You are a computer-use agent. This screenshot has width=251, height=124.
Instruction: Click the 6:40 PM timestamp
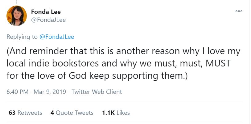18,92
